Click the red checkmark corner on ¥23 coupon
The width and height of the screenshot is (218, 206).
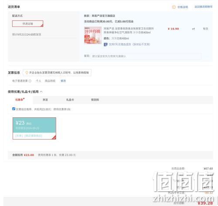point(54,137)
